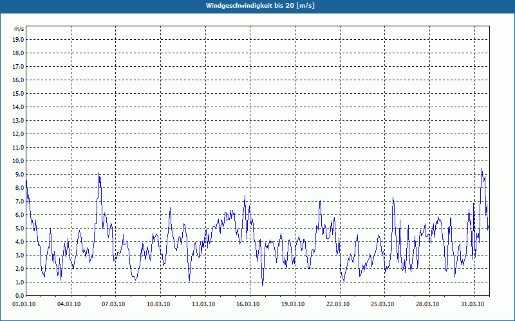Click the y-axis label 14,0
The width and height of the screenshot is (515, 321).
(x=18, y=107)
